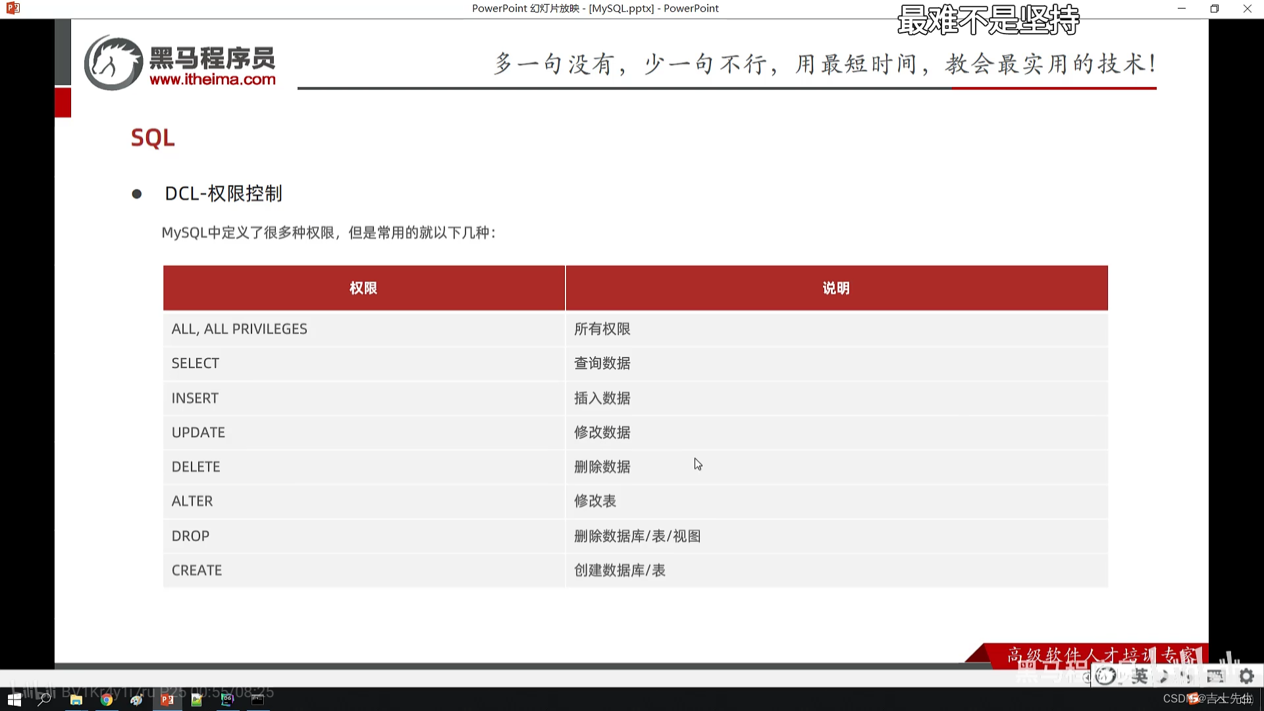The image size is (1264, 711).
Task: Click the 权限 table header cell
Action: tap(363, 288)
